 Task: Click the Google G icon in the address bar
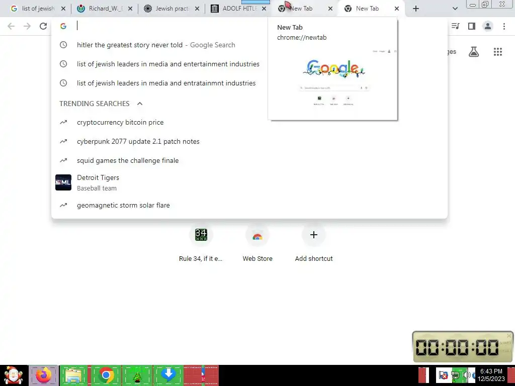click(63, 26)
